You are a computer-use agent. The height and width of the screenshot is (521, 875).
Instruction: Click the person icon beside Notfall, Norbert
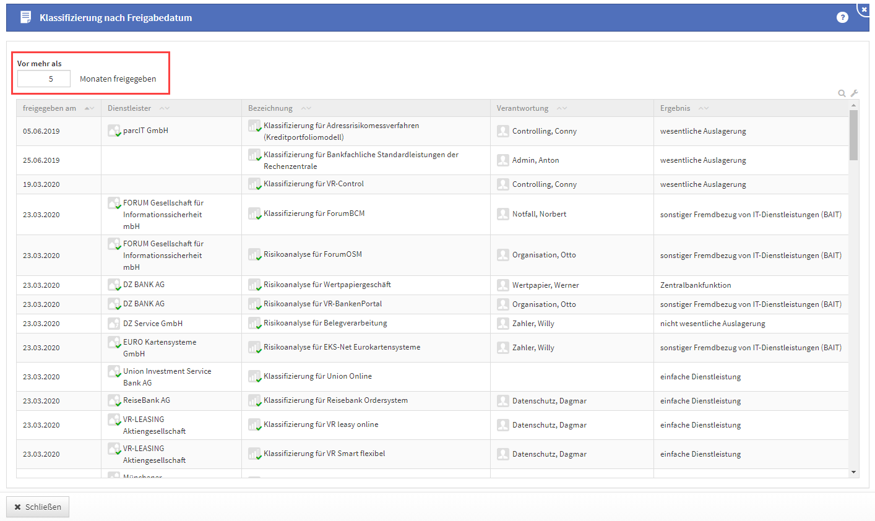(503, 214)
